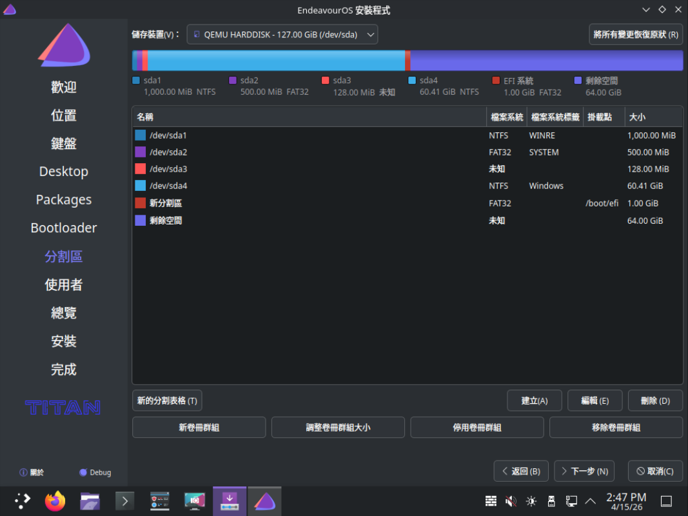
Task: Click the 大小 column header
Action: pos(653,117)
